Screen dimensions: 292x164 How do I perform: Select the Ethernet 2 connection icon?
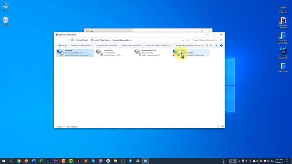(60, 53)
